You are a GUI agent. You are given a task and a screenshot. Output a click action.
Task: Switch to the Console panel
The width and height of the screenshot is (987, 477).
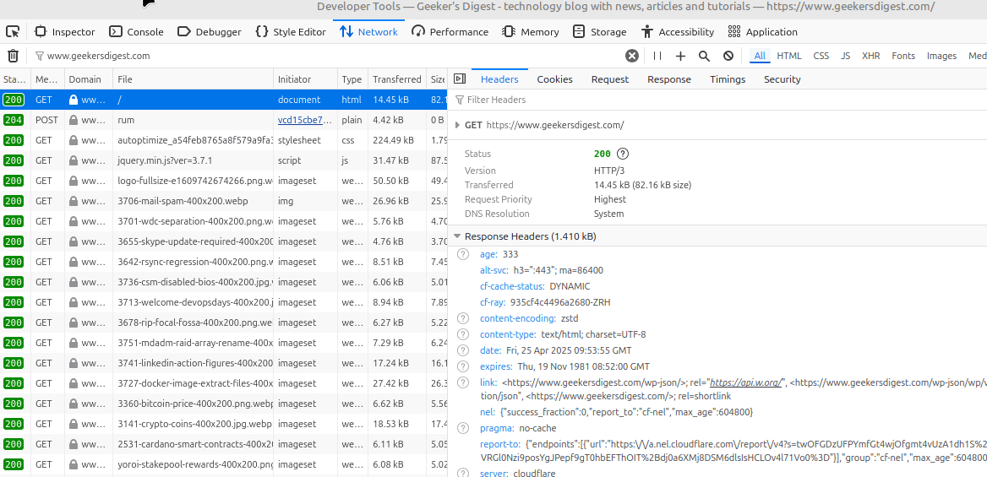136,32
